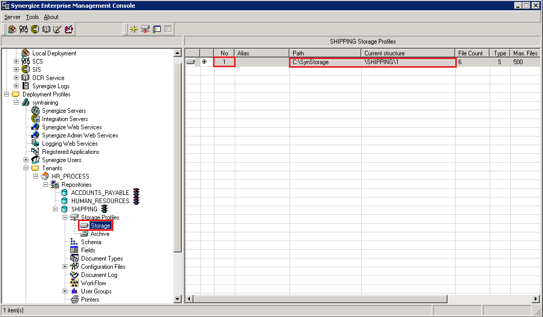This screenshot has width=543, height=317.
Task: Select Synergize Web Services in the tree
Action: 72,127
